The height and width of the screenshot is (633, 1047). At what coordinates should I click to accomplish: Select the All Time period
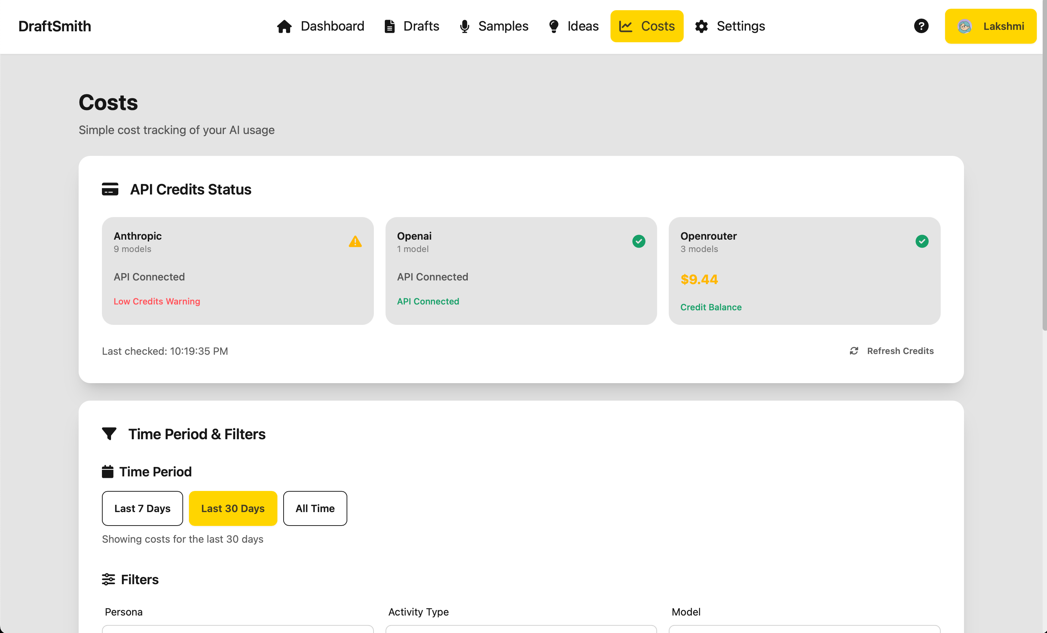pyautogui.click(x=315, y=508)
